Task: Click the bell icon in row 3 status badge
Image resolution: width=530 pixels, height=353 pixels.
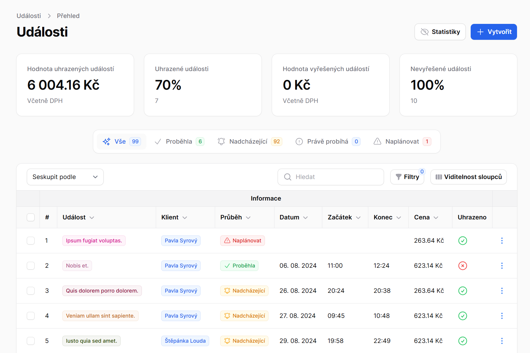Action: click(x=227, y=291)
